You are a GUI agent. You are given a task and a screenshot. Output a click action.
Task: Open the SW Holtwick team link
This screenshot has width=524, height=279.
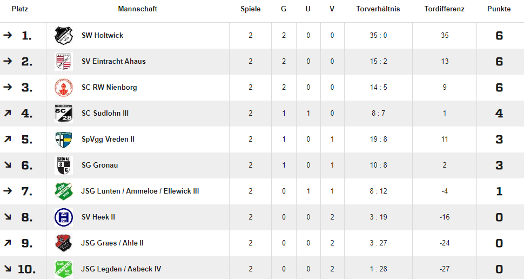[102, 36]
